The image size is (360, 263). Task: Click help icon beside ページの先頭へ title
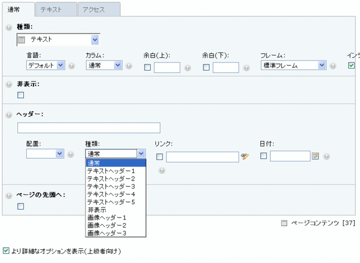click(8, 195)
